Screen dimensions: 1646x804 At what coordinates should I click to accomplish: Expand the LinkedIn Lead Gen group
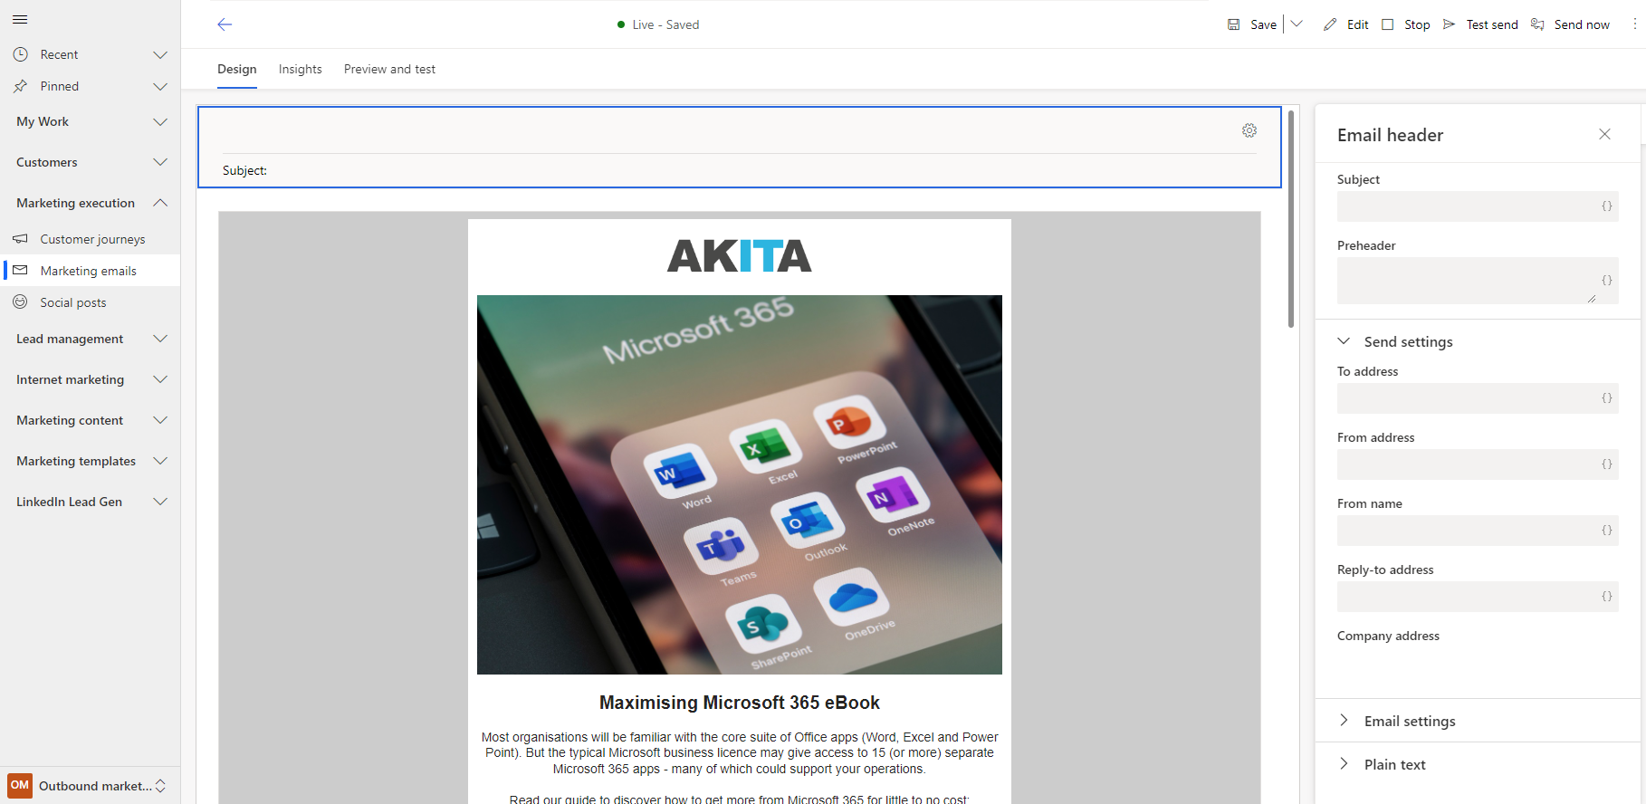pyautogui.click(x=160, y=502)
